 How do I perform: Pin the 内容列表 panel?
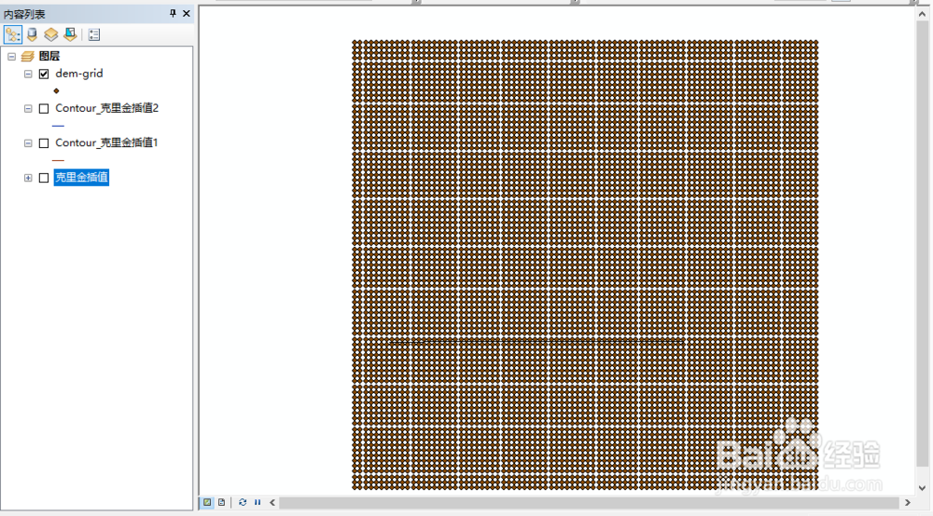click(x=173, y=13)
